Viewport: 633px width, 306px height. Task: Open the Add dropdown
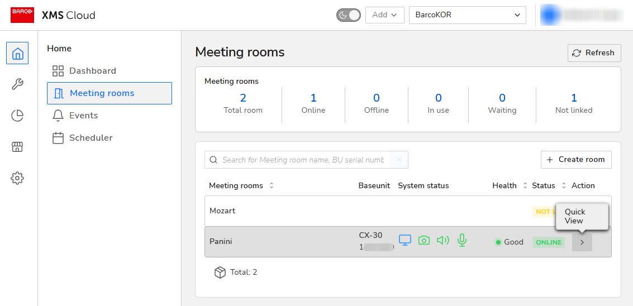click(x=384, y=15)
